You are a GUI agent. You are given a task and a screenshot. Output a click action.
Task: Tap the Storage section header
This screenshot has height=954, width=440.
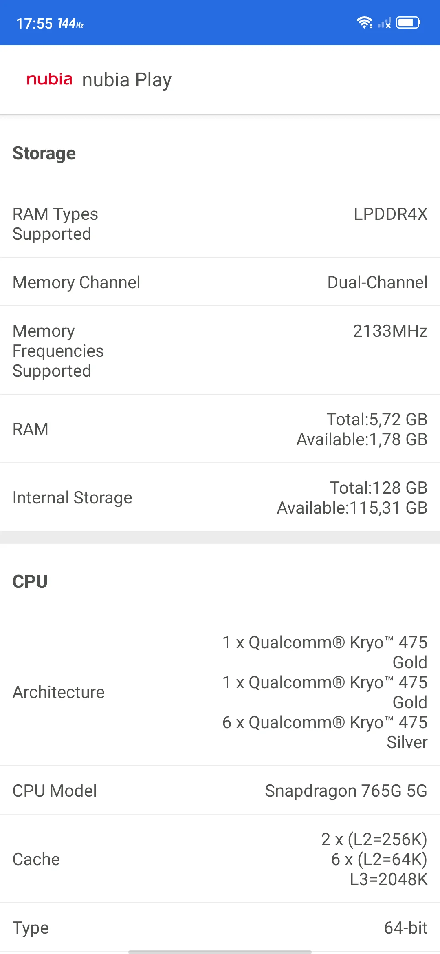click(44, 153)
